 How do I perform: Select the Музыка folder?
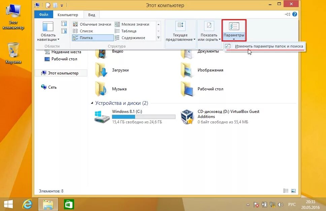[x=111, y=89]
